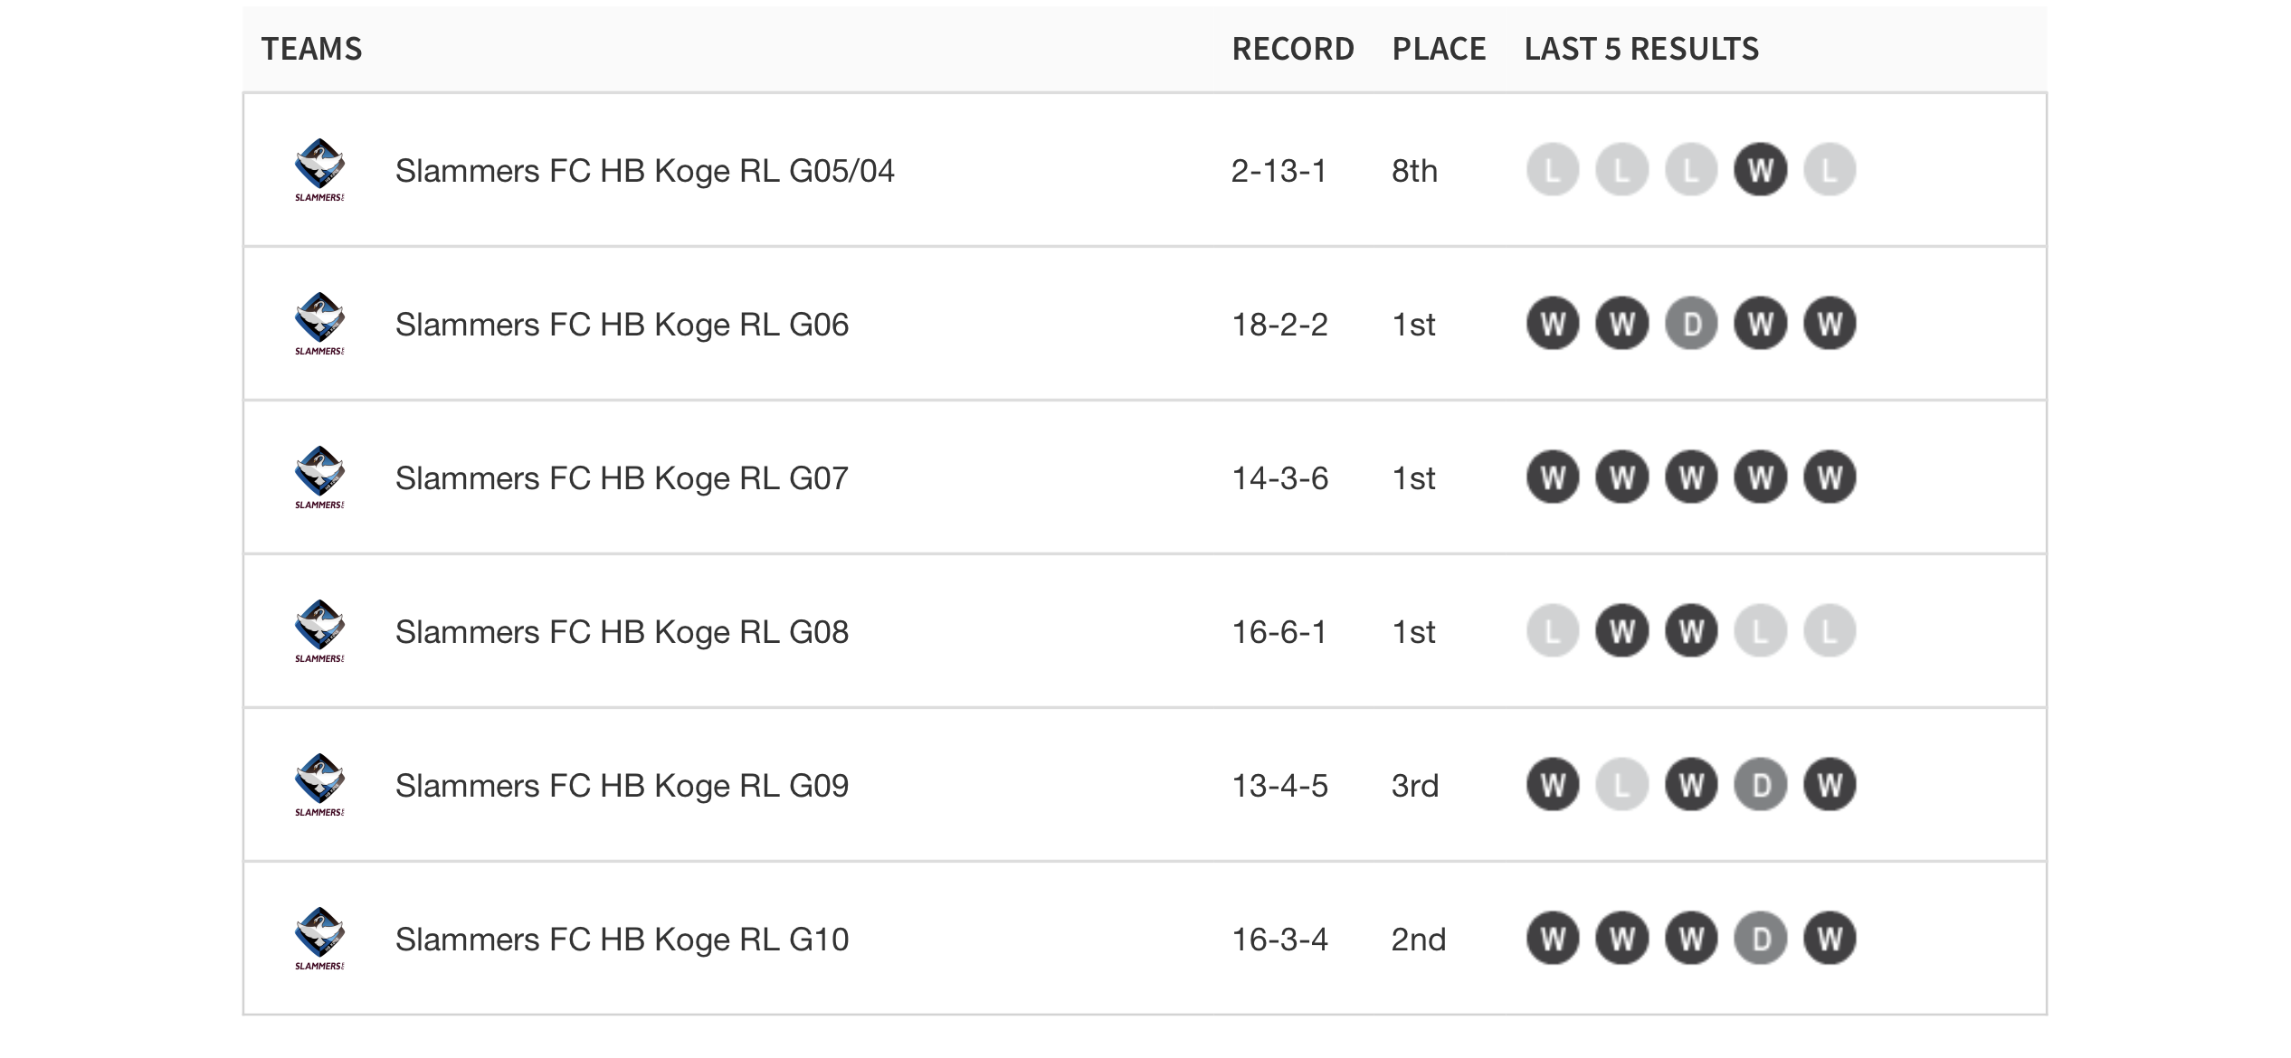The height and width of the screenshot is (1058, 2291).
Task: Click the TEAMS column header
Action: click(x=311, y=49)
